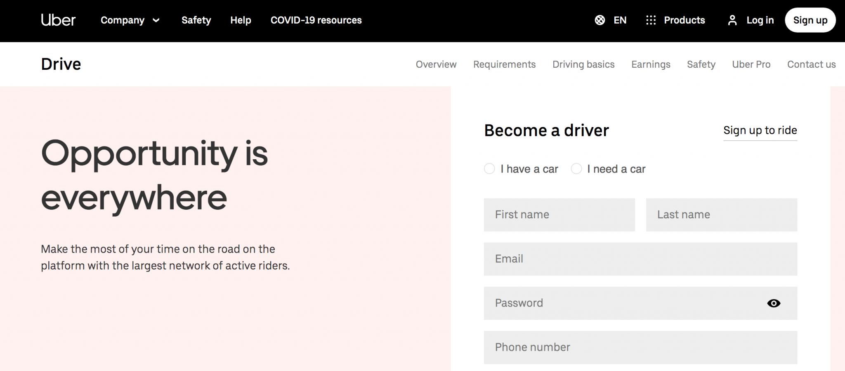This screenshot has height=371, width=845.
Task: Open the Products grid icon
Action: tap(651, 20)
